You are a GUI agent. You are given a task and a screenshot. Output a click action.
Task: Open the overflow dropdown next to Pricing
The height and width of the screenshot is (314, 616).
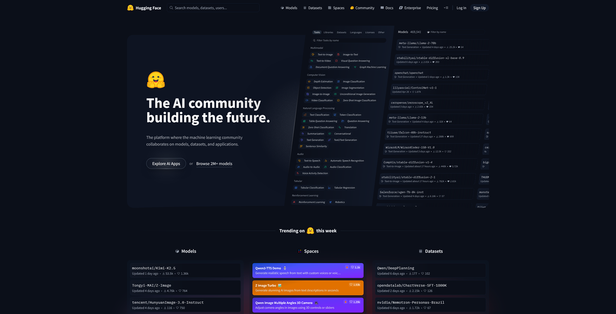[x=446, y=8]
